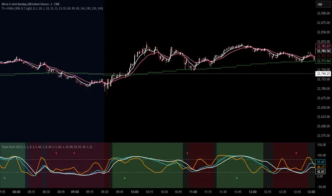Click the green up-arrow signal near 11:45
Viewport: 332px width, 196px height.
237,177
